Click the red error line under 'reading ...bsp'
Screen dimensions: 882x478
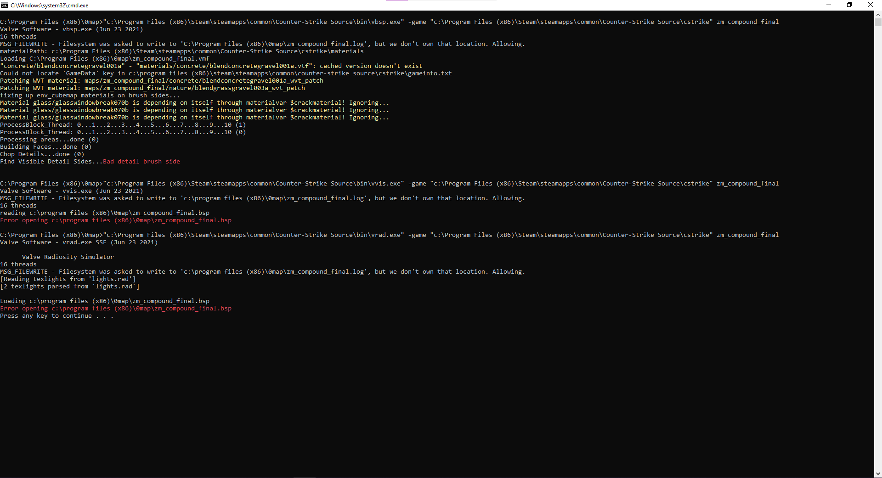coord(116,220)
